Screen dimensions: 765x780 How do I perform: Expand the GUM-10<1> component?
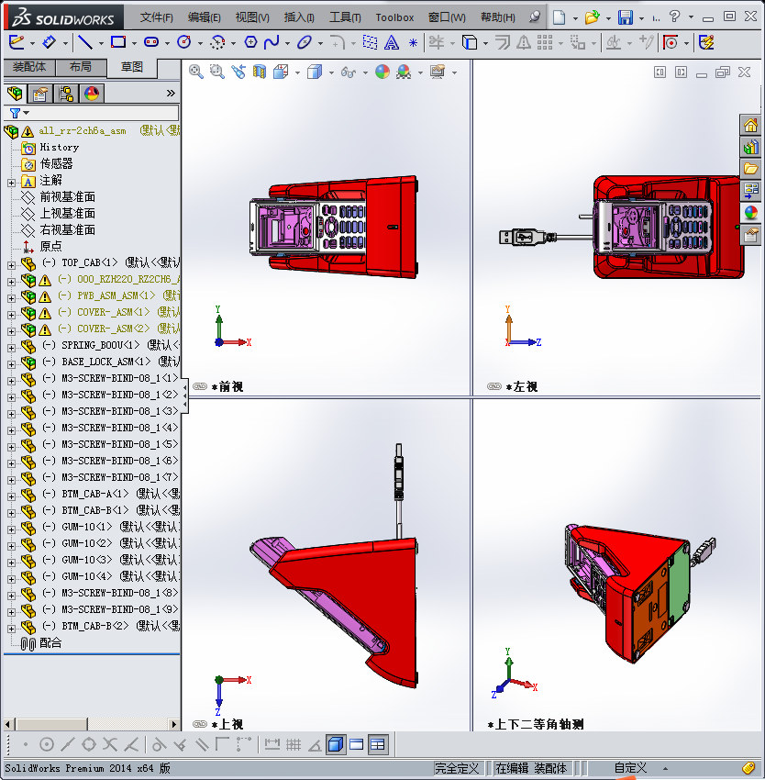click(x=11, y=529)
